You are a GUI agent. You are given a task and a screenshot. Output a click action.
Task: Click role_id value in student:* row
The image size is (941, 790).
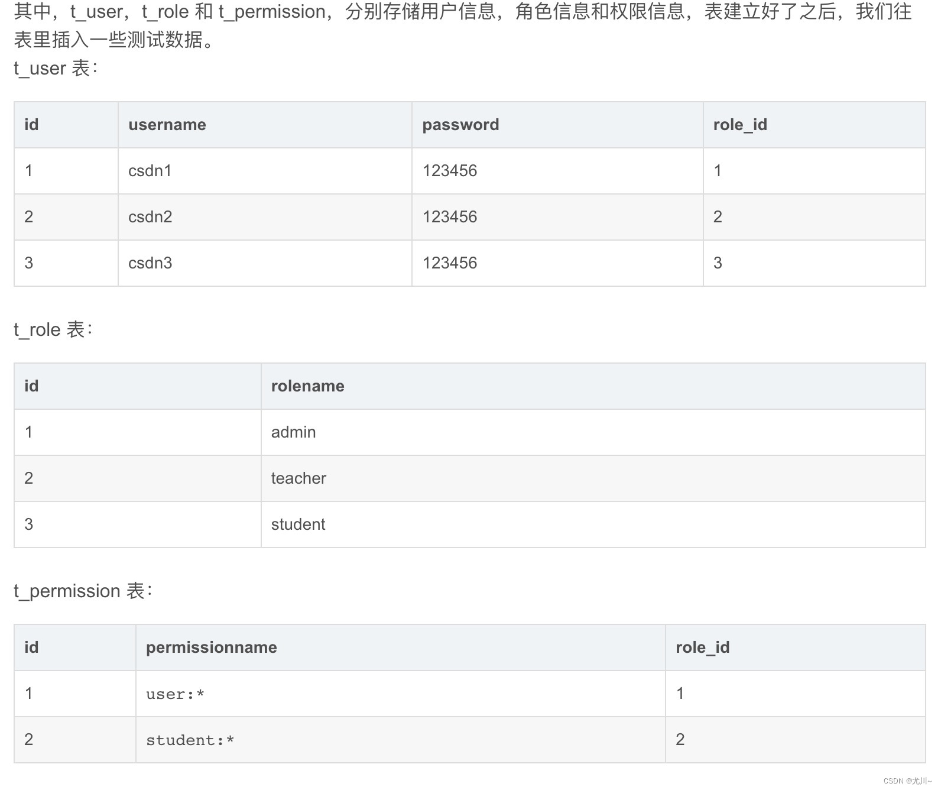click(x=796, y=740)
